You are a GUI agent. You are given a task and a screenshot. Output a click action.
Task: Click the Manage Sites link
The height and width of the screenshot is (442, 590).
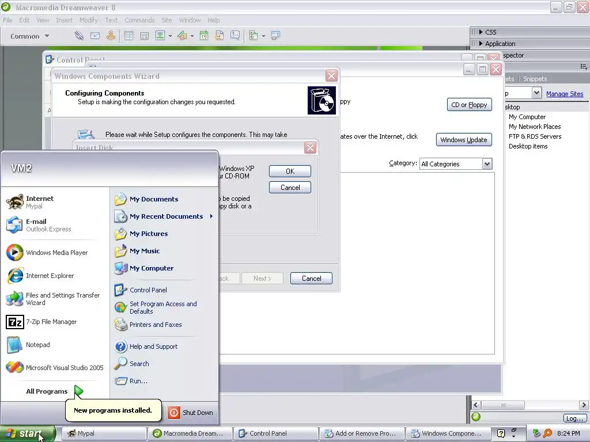pyautogui.click(x=565, y=94)
